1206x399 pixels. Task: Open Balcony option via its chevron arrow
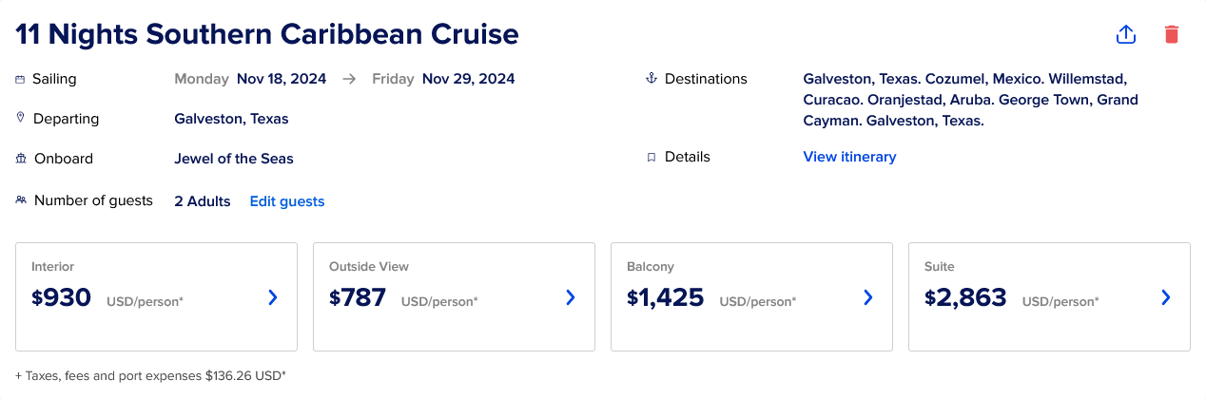868,297
